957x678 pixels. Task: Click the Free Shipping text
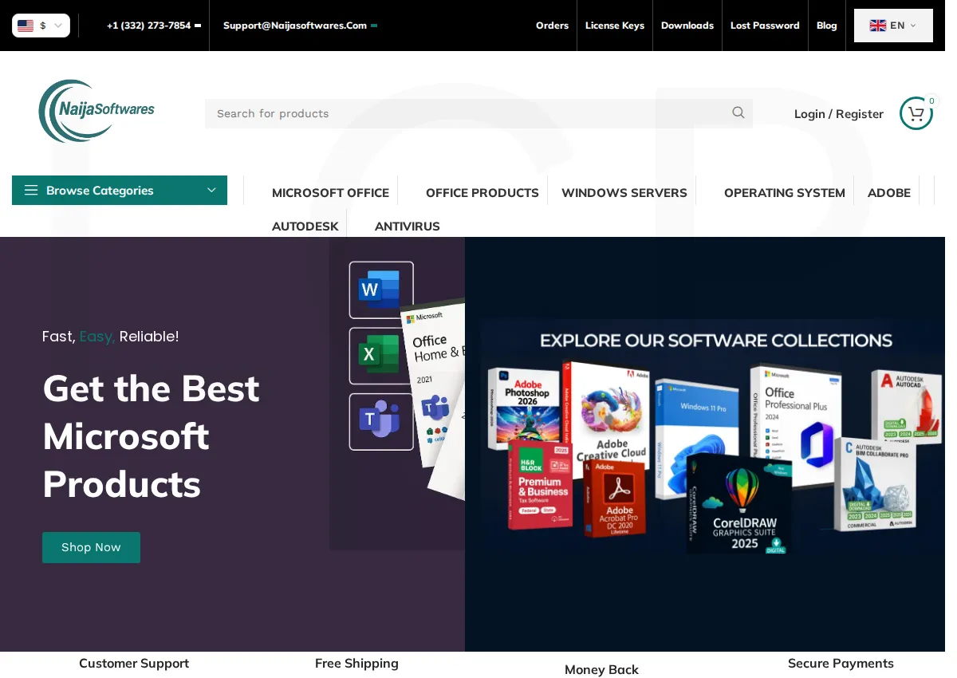pyautogui.click(x=356, y=664)
